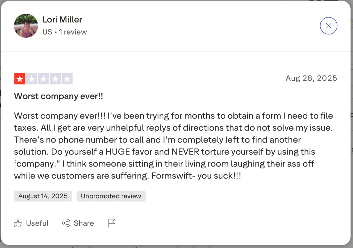This screenshot has height=248, width=353.
Task: Expand details on the Unprompted review badge
Action: [111, 196]
